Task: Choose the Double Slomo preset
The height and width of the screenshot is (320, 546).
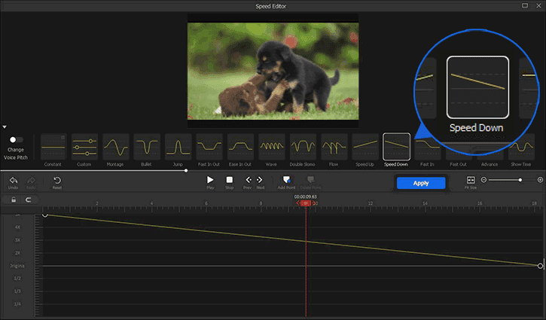Action: tap(303, 146)
